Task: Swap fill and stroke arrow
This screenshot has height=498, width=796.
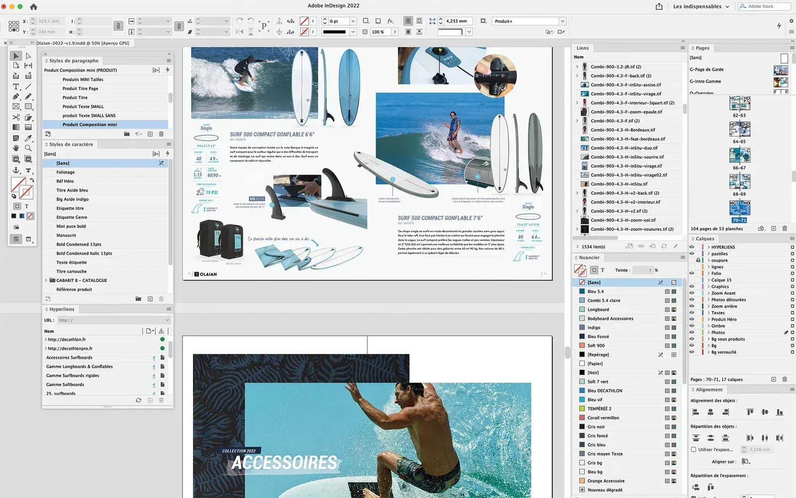Action: (32, 180)
